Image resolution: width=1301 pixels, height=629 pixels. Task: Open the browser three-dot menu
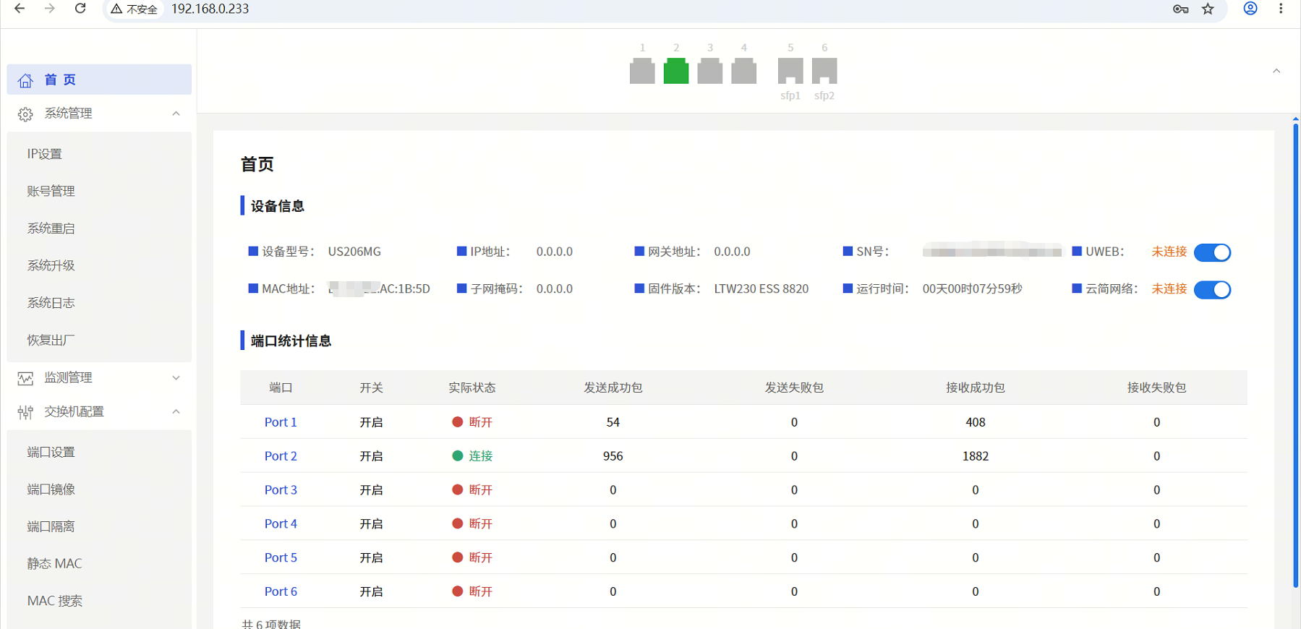(x=1281, y=9)
